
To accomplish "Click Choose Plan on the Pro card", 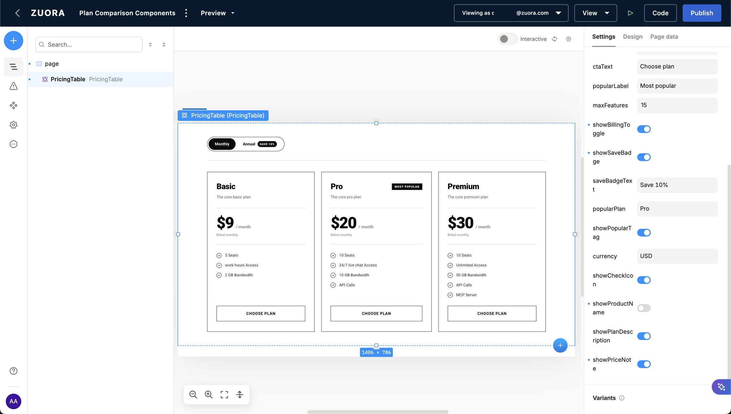I will tap(376, 313).
